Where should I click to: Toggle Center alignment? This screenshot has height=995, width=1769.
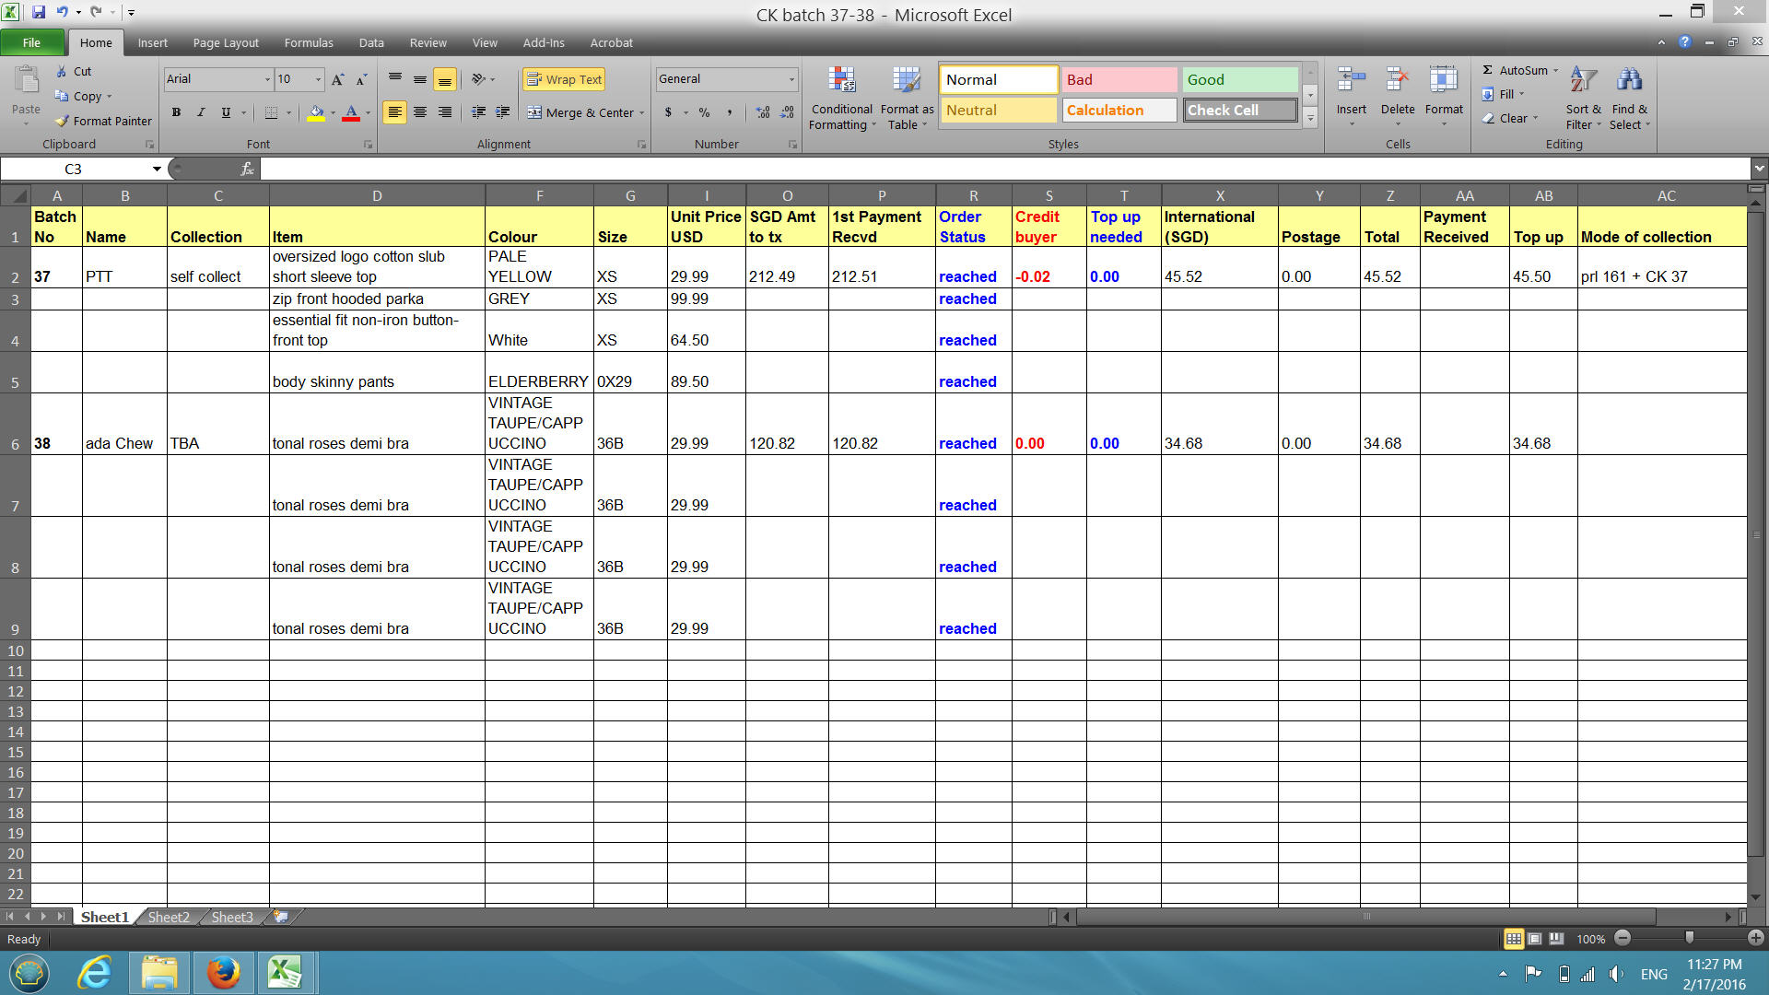(x=419, y=112)
